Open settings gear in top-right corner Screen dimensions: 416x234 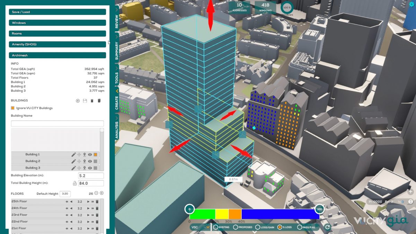411,5
